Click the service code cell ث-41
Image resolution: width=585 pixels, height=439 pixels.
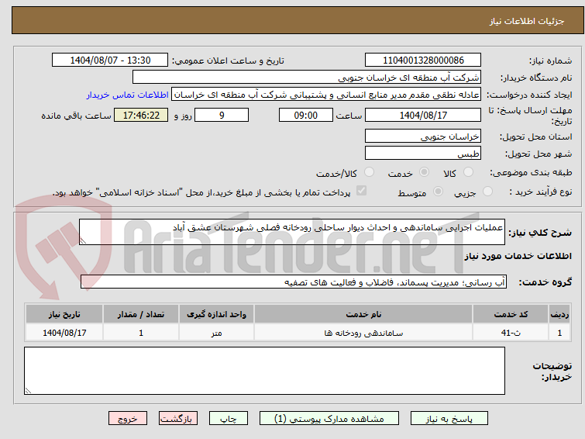click(x=511, y=333)
